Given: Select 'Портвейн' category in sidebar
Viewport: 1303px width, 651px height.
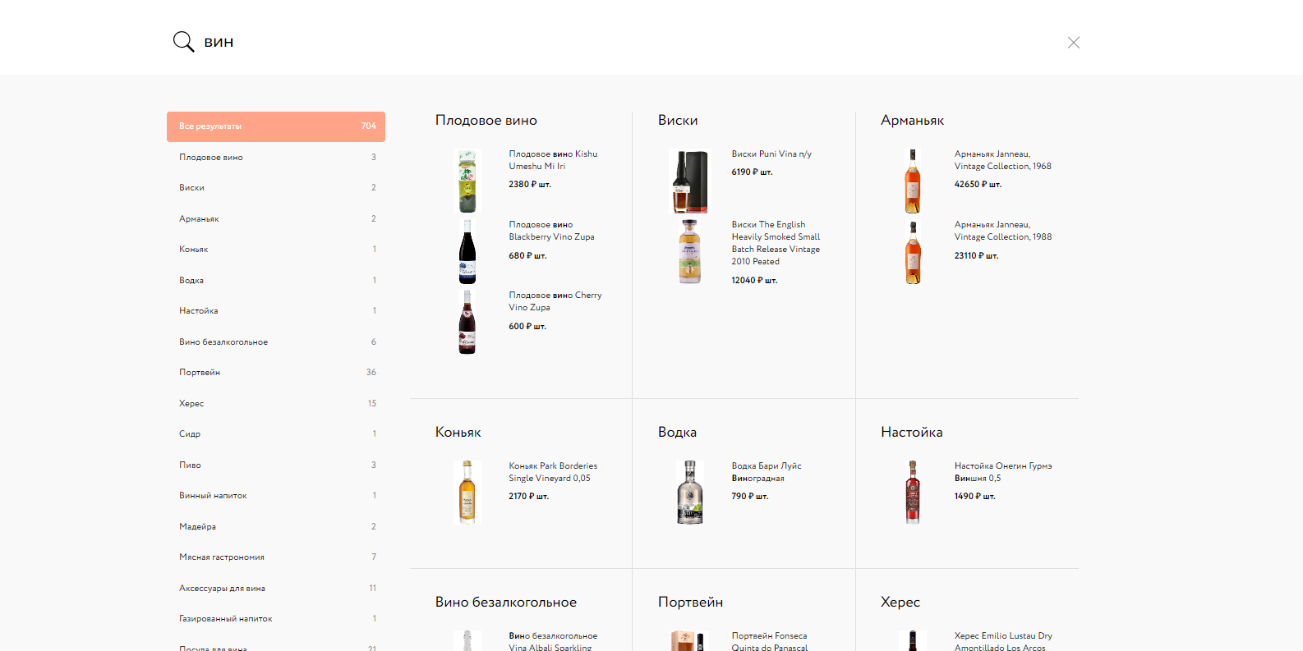Looking at the screenshot, I should [x=276, y=373].
